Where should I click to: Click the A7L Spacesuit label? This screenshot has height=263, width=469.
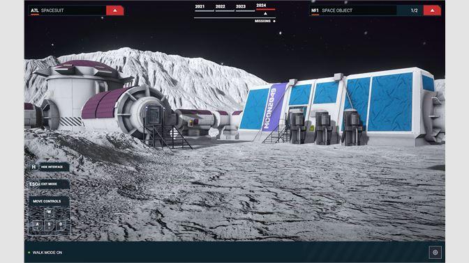[47, 10]
